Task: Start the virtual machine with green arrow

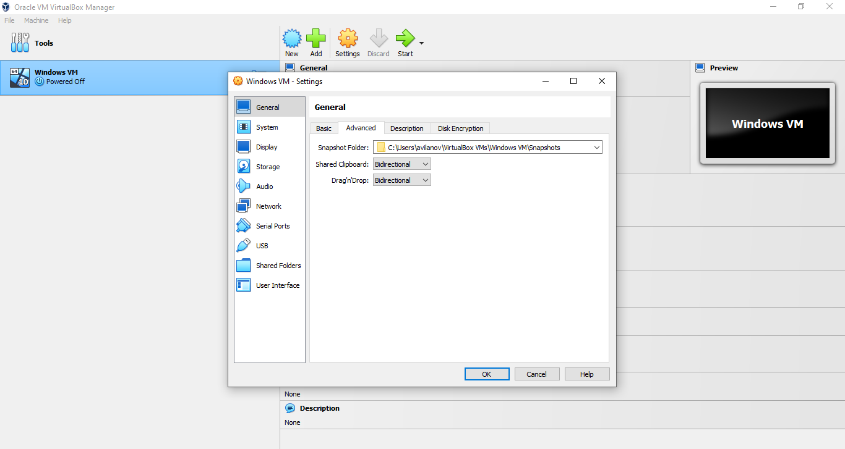Action: pyautogui.click(x=405, y=43)
